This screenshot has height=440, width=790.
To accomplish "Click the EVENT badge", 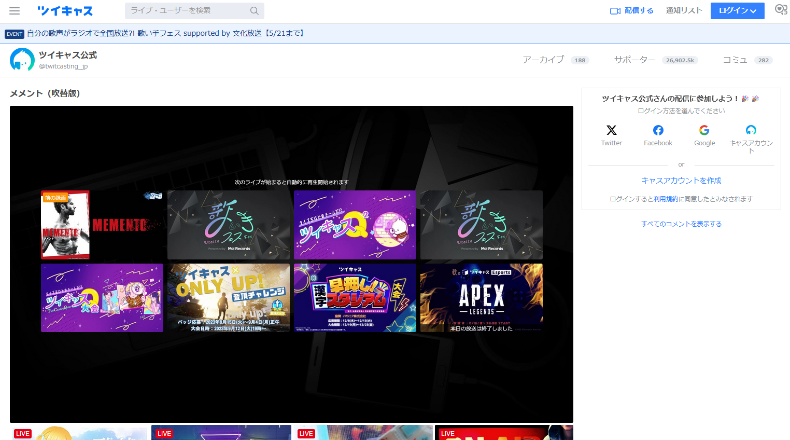I will click(15, 34).
